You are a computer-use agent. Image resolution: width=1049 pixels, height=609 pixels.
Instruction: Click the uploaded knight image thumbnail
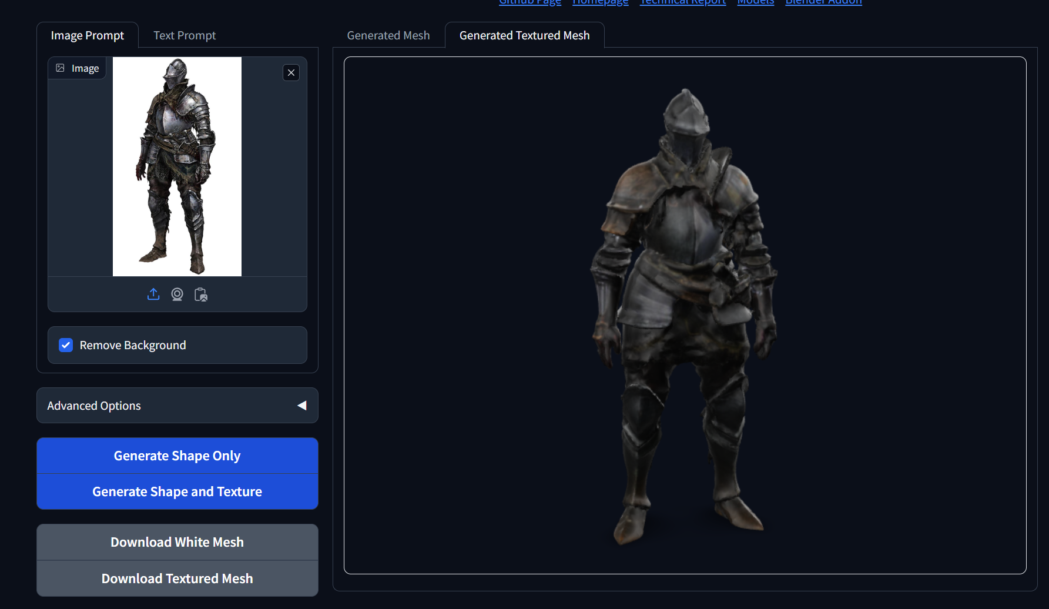click(x=177, y=166)
